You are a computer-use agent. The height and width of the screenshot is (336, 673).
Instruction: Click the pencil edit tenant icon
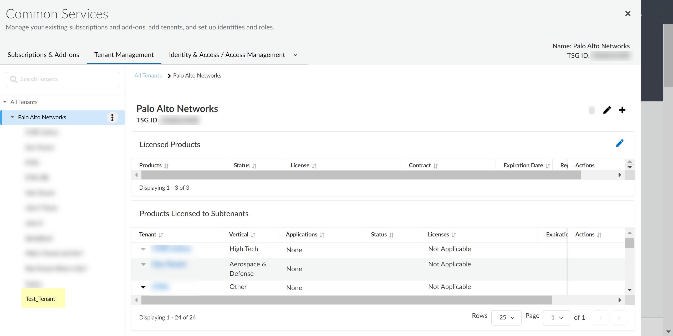click(607, 110)
